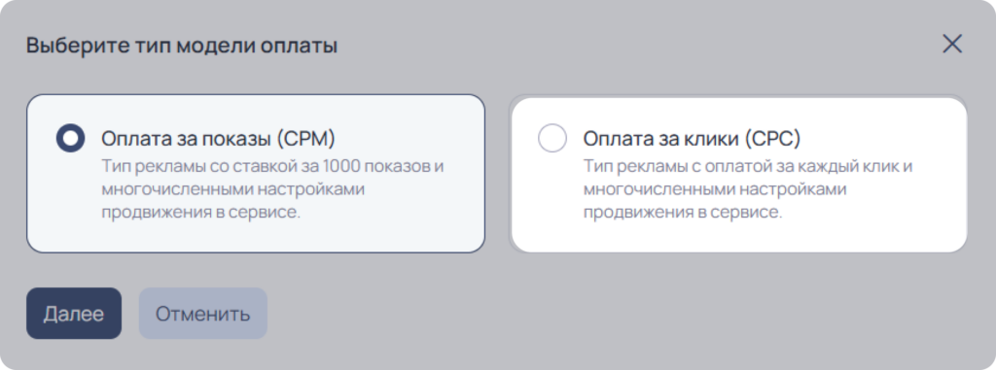Close the dialog with the X icon
Screen dimensions: 996x370
coord(952,44)
